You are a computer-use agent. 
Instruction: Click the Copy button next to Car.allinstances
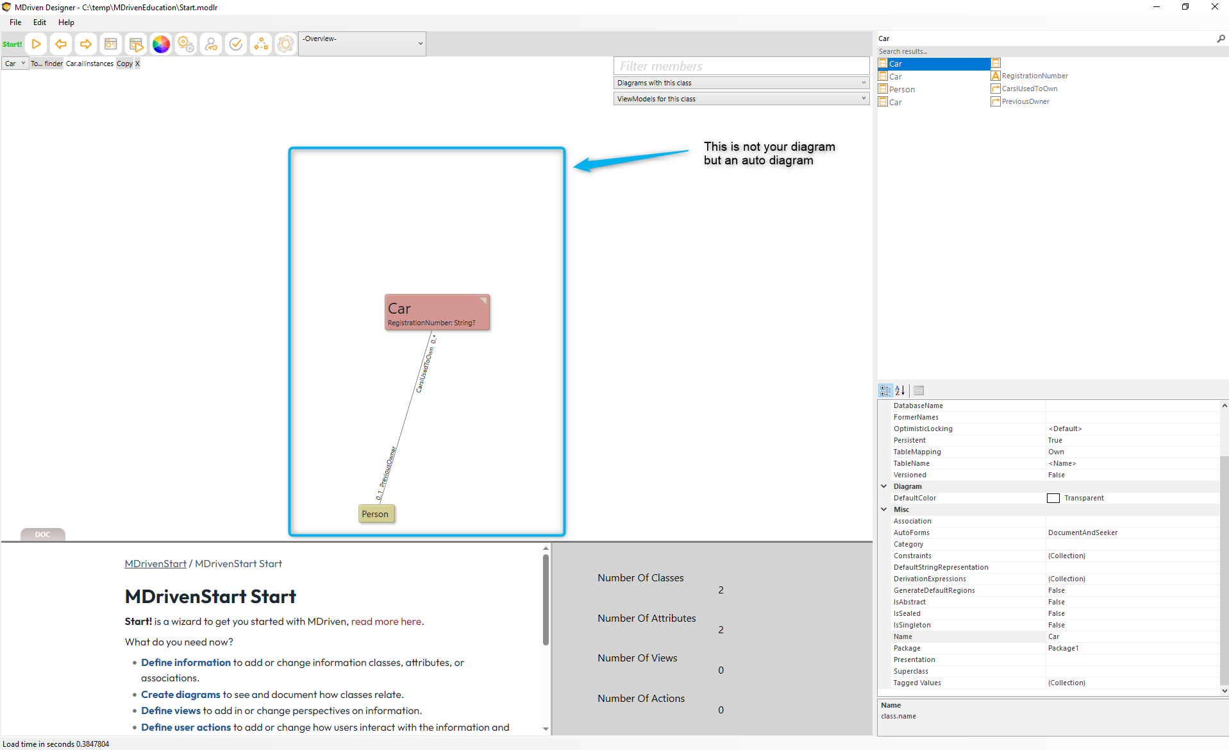coord(124,64)
